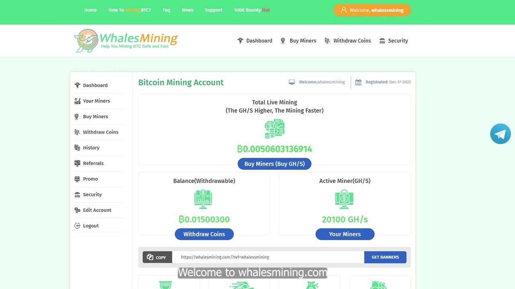This screenshot has width=515, height=289.
Task: Click the Security icon in the header navigation
Action: tap(382, 41)
